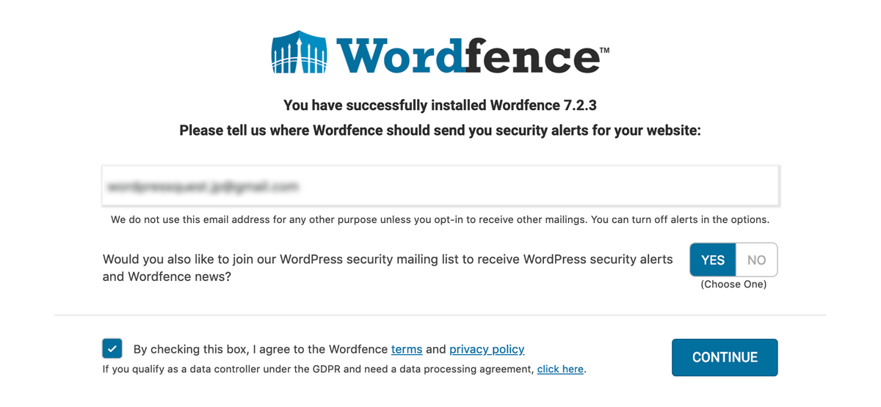
Task: Click the "Please tell us where Wordfence" heading
Action: point(440,131)
